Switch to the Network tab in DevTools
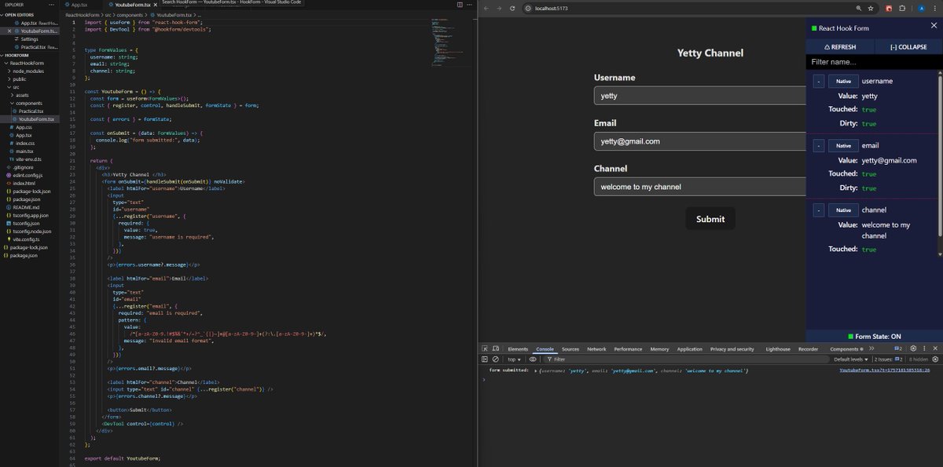Viewport: 943px width, 467px height. tap(596, 348)
